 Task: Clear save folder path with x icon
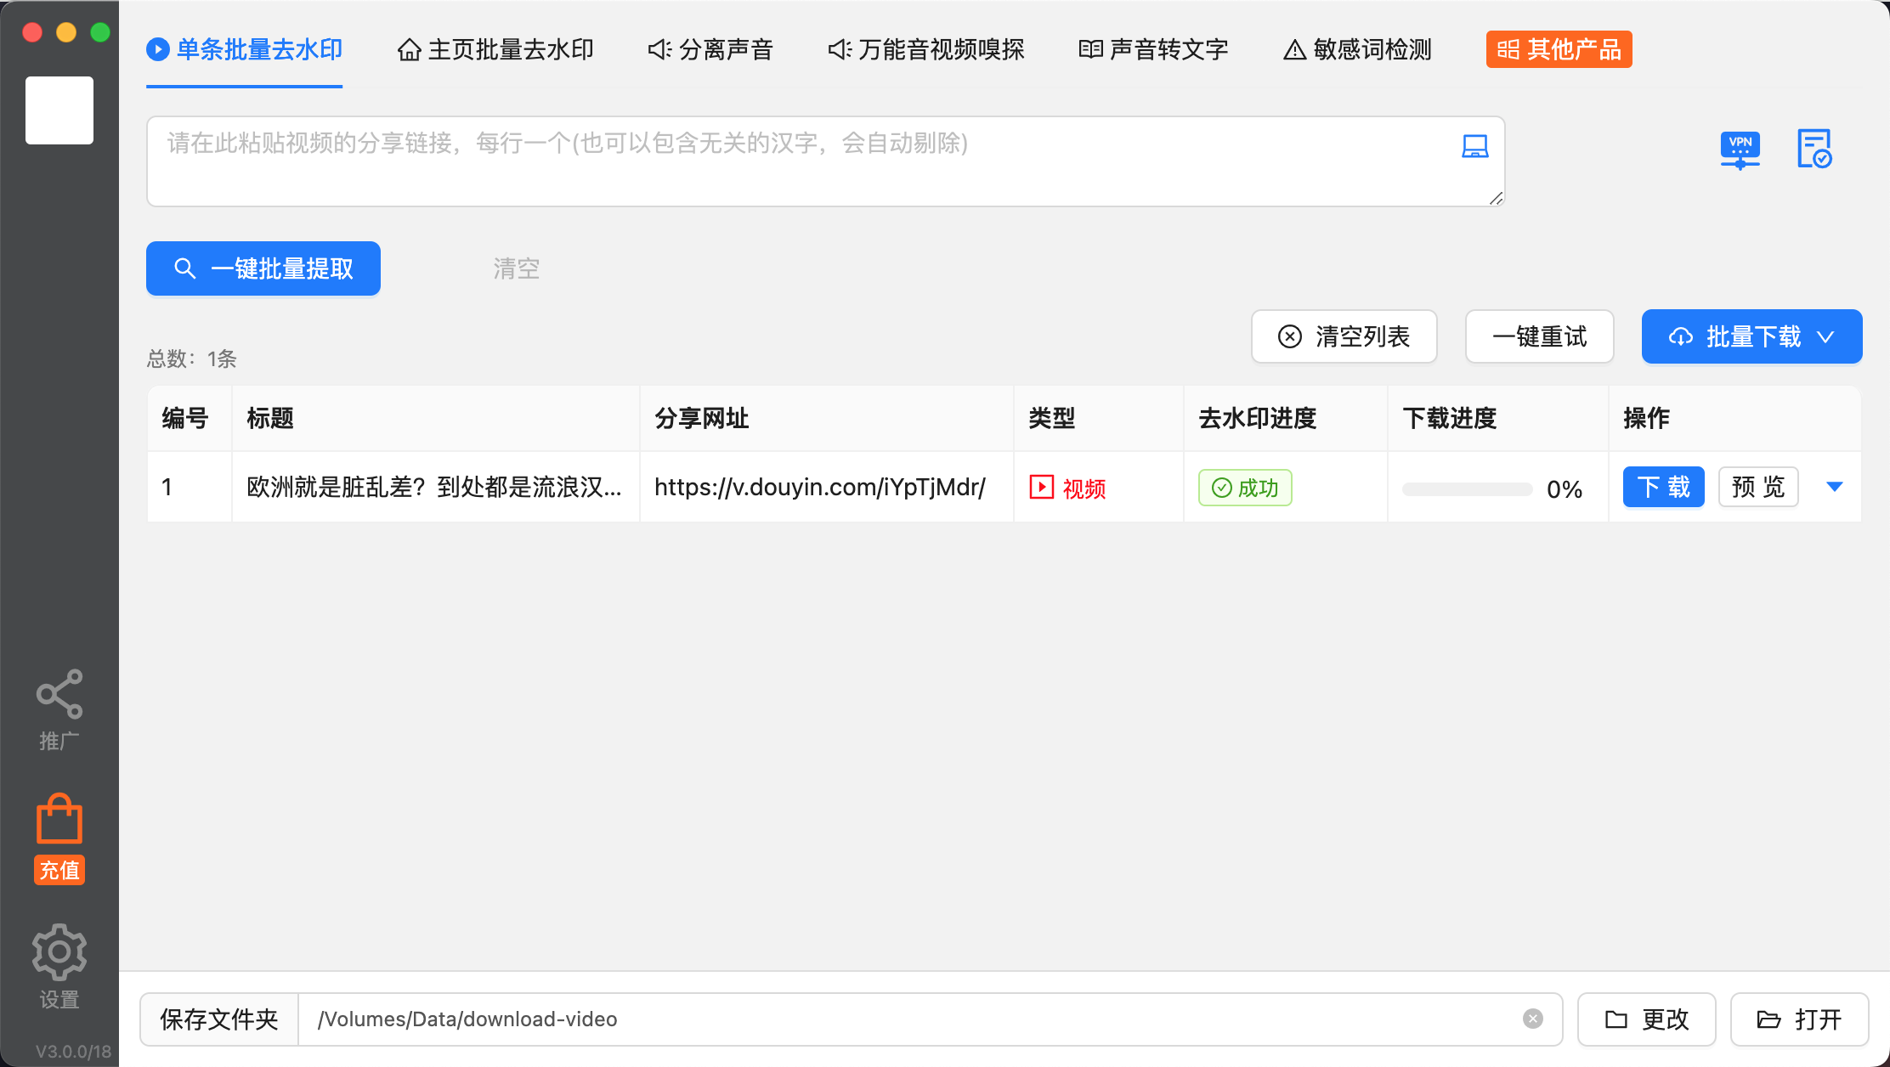tap(1532, 1019)
